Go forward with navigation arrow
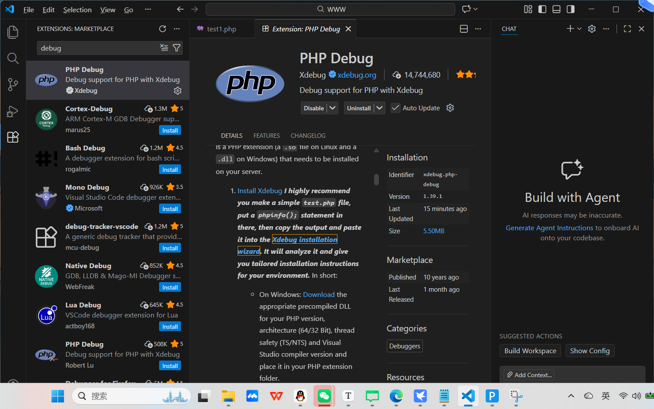 [x=194, y=9]
